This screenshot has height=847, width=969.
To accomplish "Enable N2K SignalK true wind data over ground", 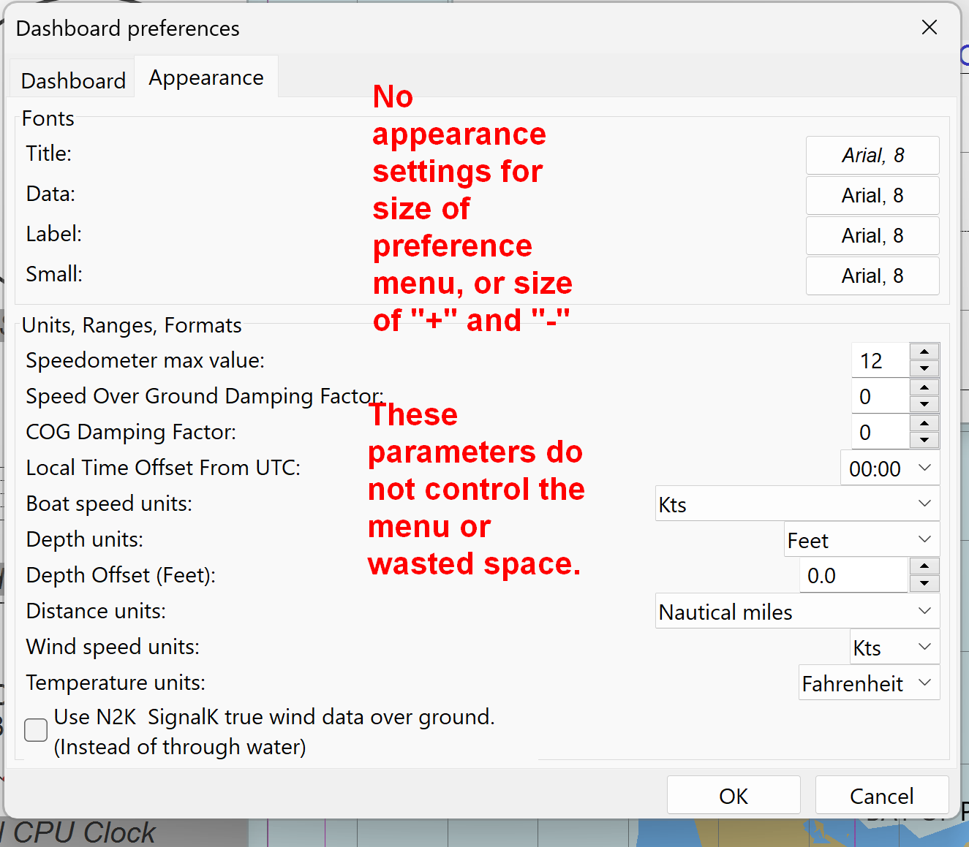I will (35, 729).
